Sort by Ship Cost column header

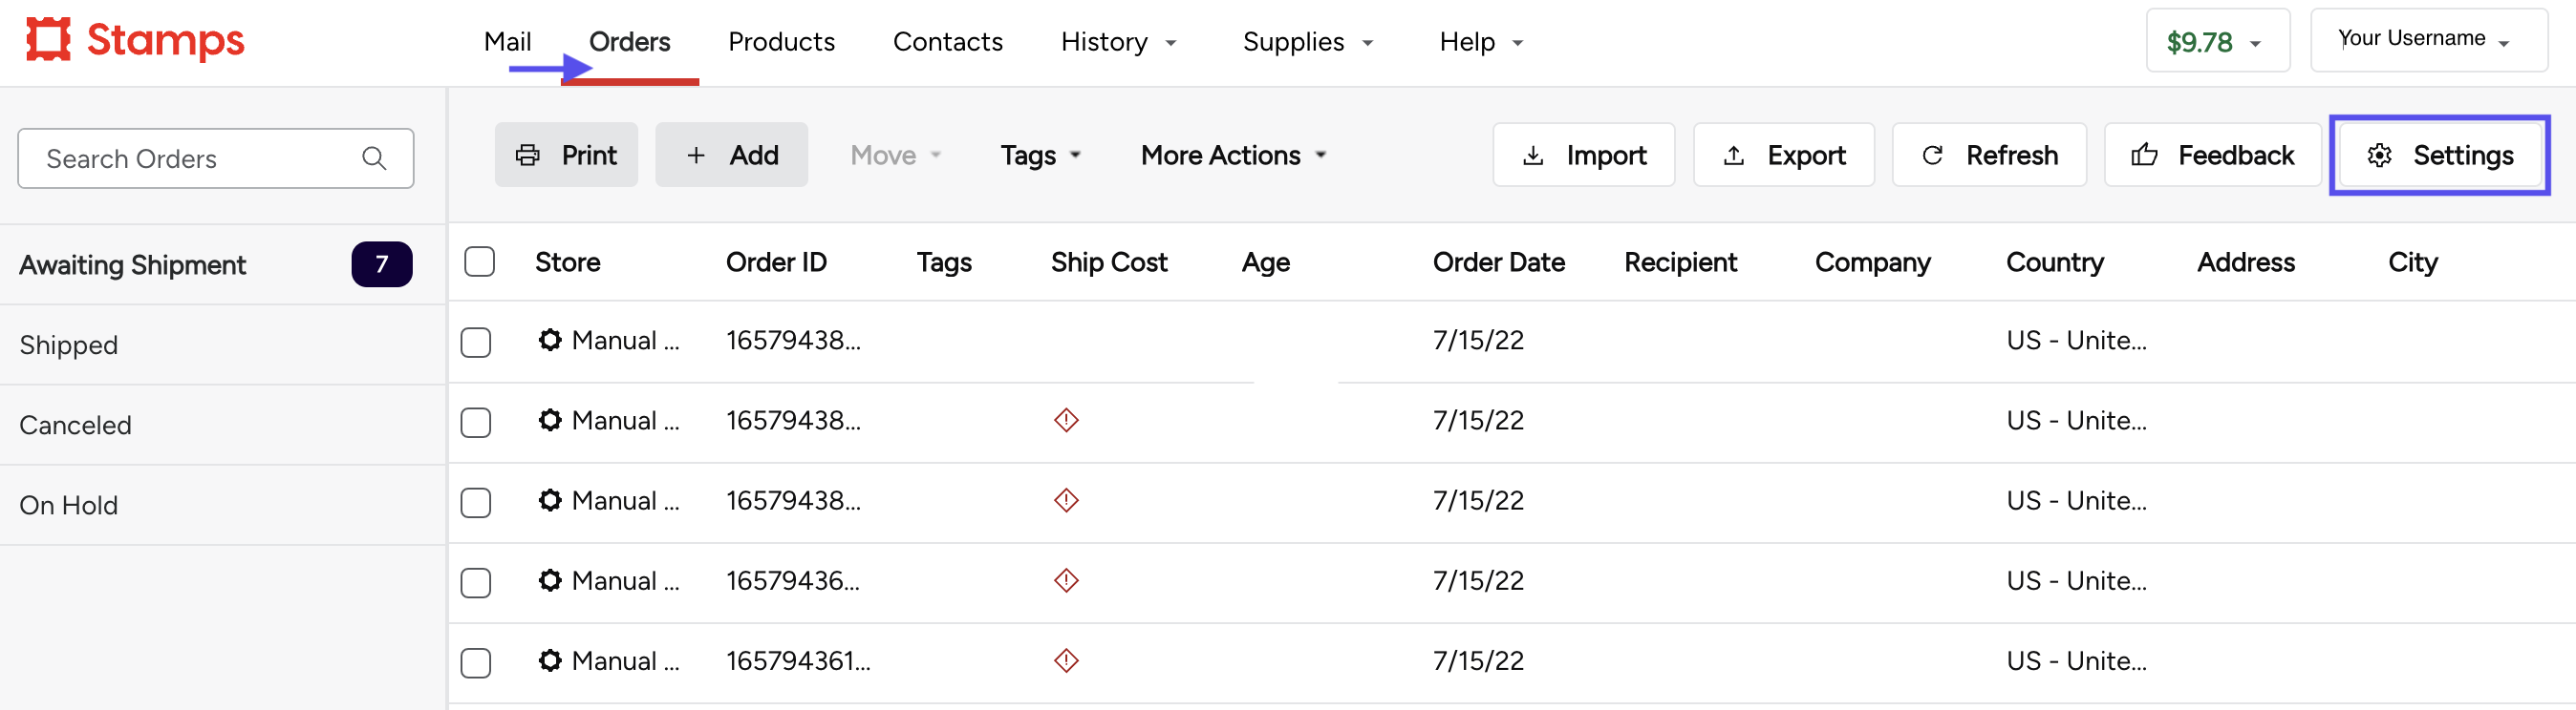[1108, 261]
